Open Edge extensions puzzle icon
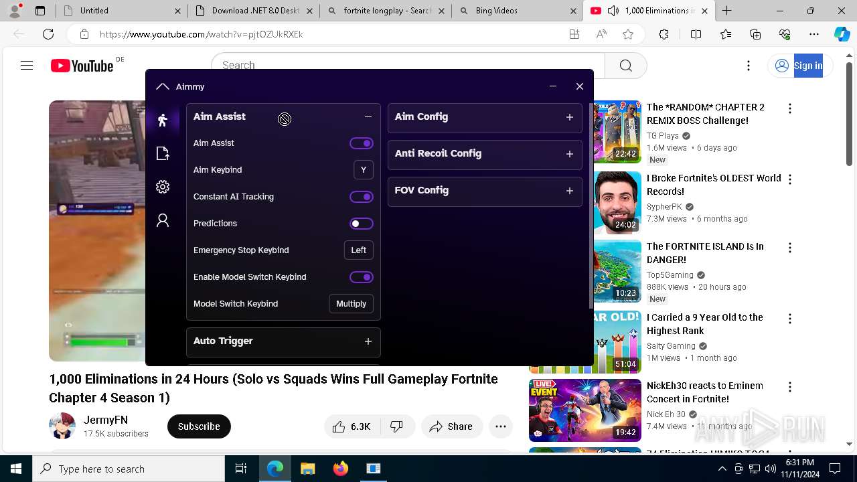 point(664,34)
